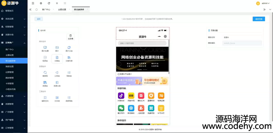Screen dimensions: 273x133
Task: Switch to the 推广中心 tab
Action: click(46, 10)
